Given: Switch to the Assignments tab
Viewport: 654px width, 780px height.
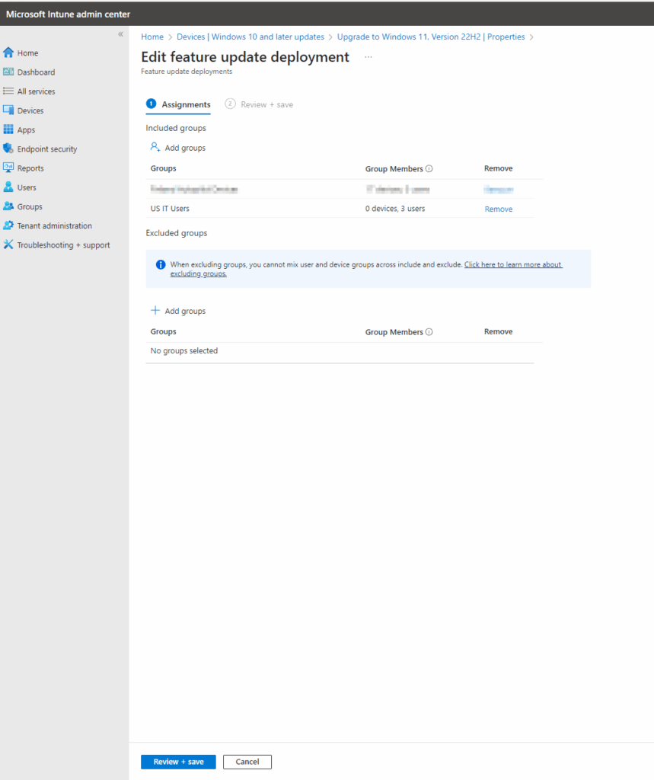Looking at the screenshot, I should pyautogui.click(x=186, y=104).
